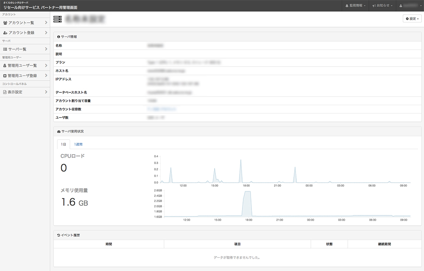This screenshot has height=271, width=424.
Task: Click the 時間 column header
Action: (109, 244)
